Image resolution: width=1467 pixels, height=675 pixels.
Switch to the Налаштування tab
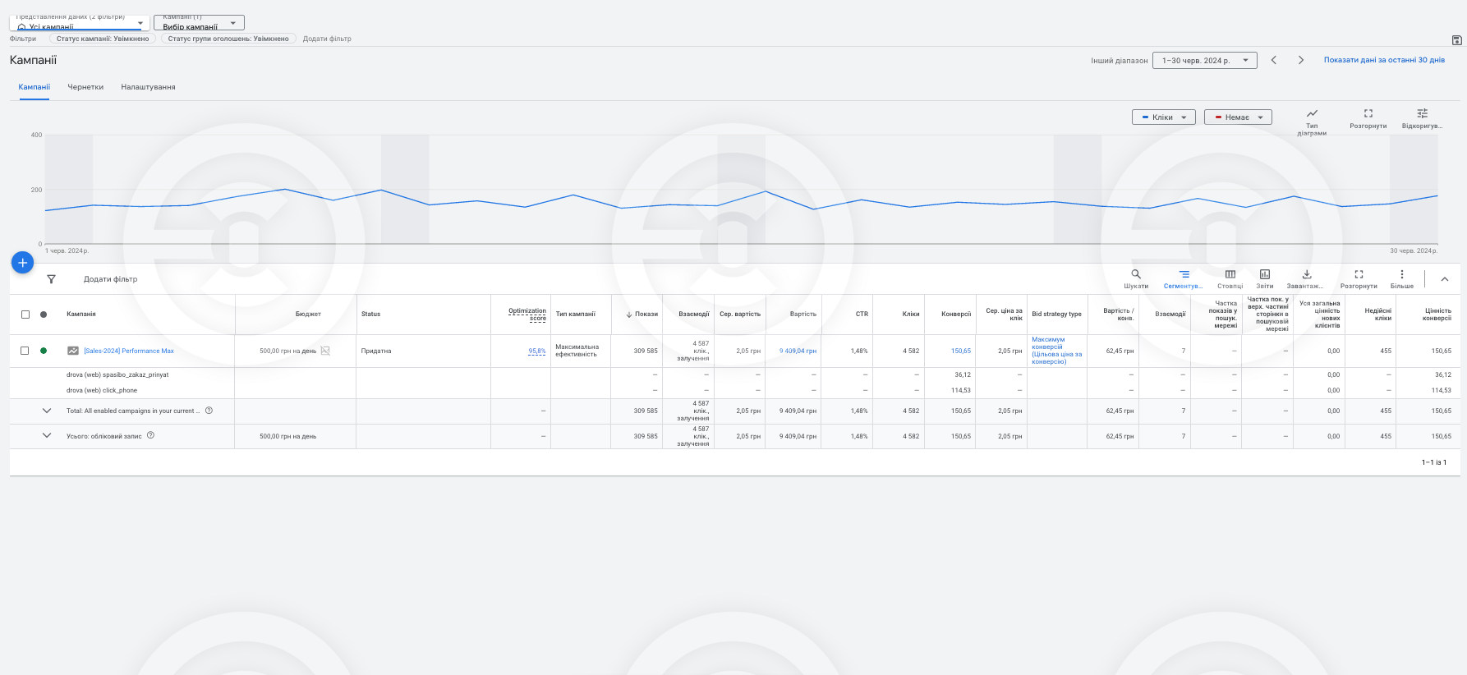[148, 87]
